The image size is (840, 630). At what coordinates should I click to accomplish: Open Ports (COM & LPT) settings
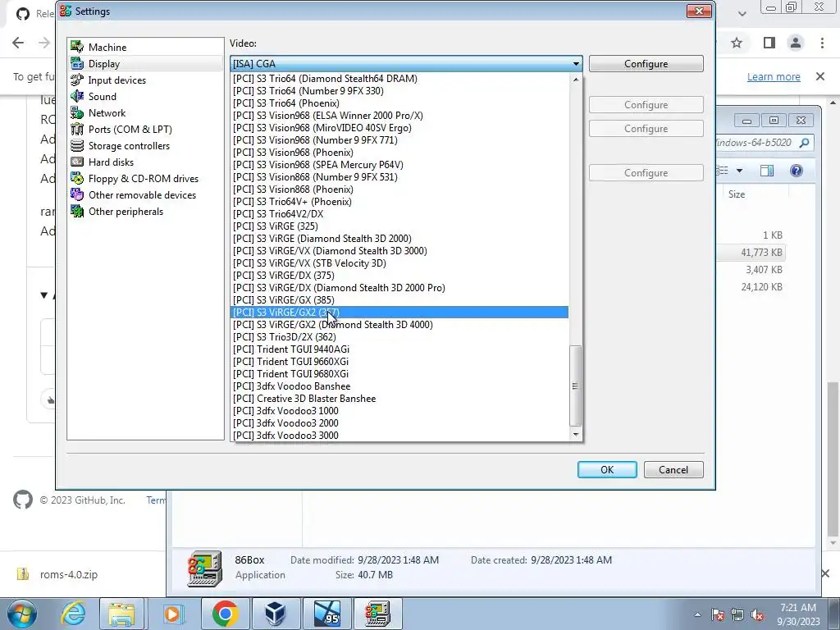tap(130, 130)
